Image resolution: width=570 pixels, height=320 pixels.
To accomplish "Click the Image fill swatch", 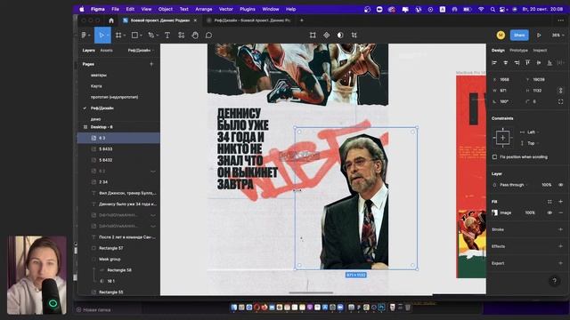I will click(x=495, y=212).
